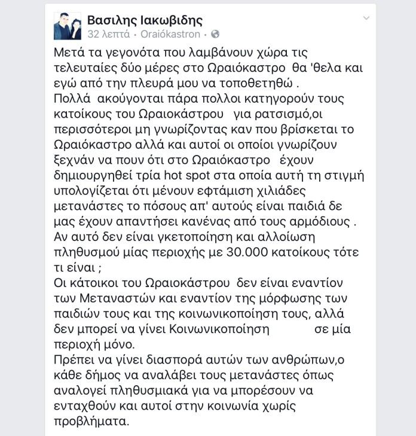Click the word Μεταναστών in the post
The width and height of the screenshot is (416, 436).
point(117,298)
